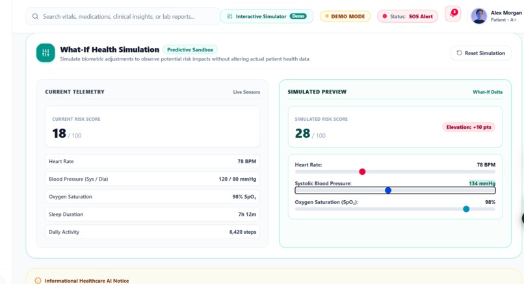Click the Current Risk Score 18 card
The height and width of the screenshot is (284, 524).
point(152,127)
